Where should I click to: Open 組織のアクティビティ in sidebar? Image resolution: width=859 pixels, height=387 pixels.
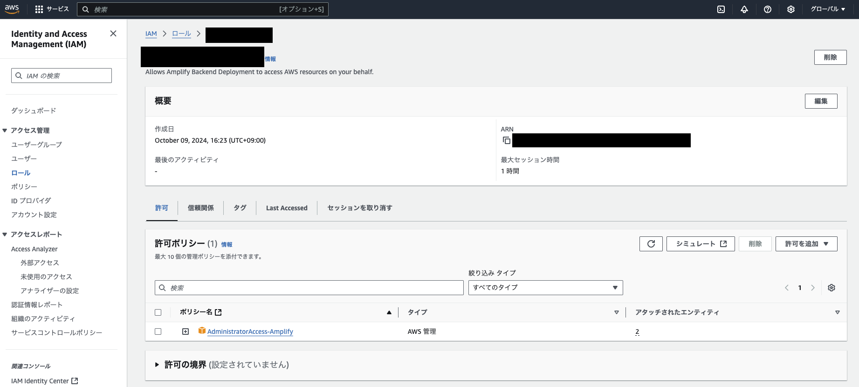pyautogui.click(x=43, y=318)
